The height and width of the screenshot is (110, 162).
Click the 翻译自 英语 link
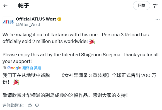(x=32, y=68)
